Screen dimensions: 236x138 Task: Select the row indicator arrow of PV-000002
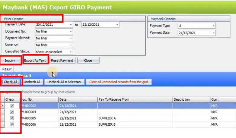(x=2, y=106)
